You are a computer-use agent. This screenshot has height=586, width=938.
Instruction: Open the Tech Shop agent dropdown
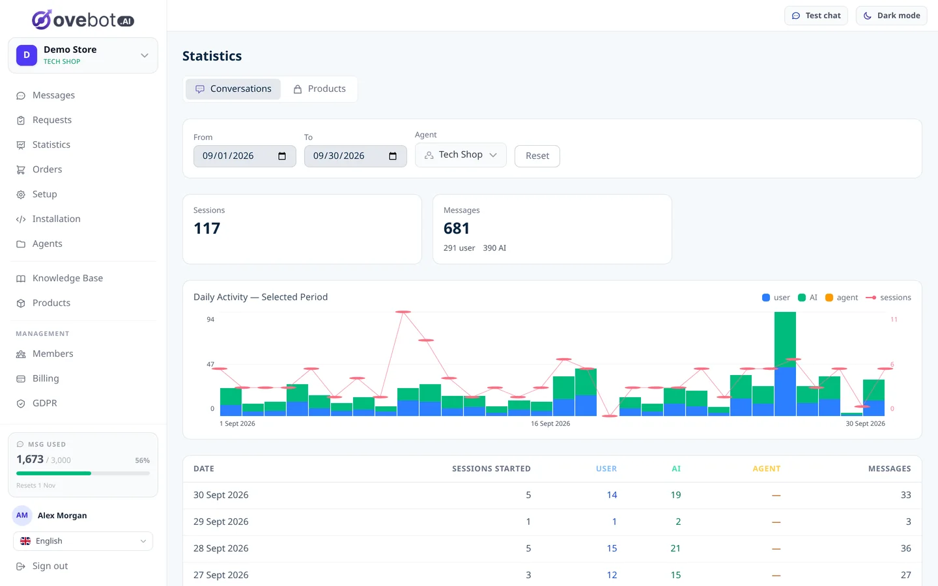point(461,155)
